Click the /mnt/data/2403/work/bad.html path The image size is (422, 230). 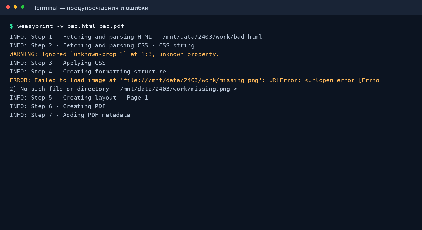point(212,37)
